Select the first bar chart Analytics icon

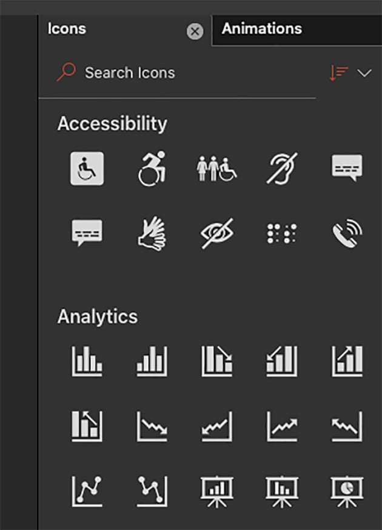(87, 361)
